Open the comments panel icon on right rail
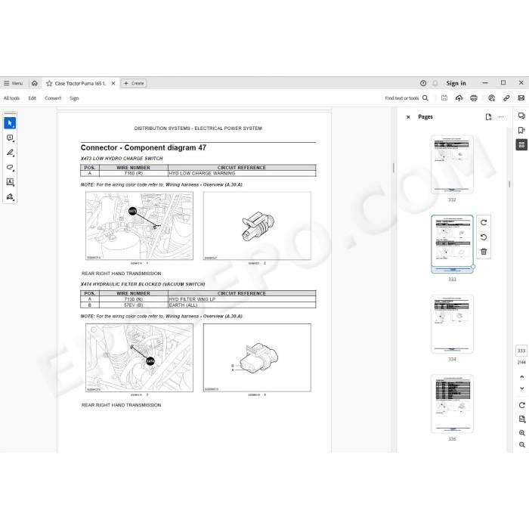 tap(521, 116)
